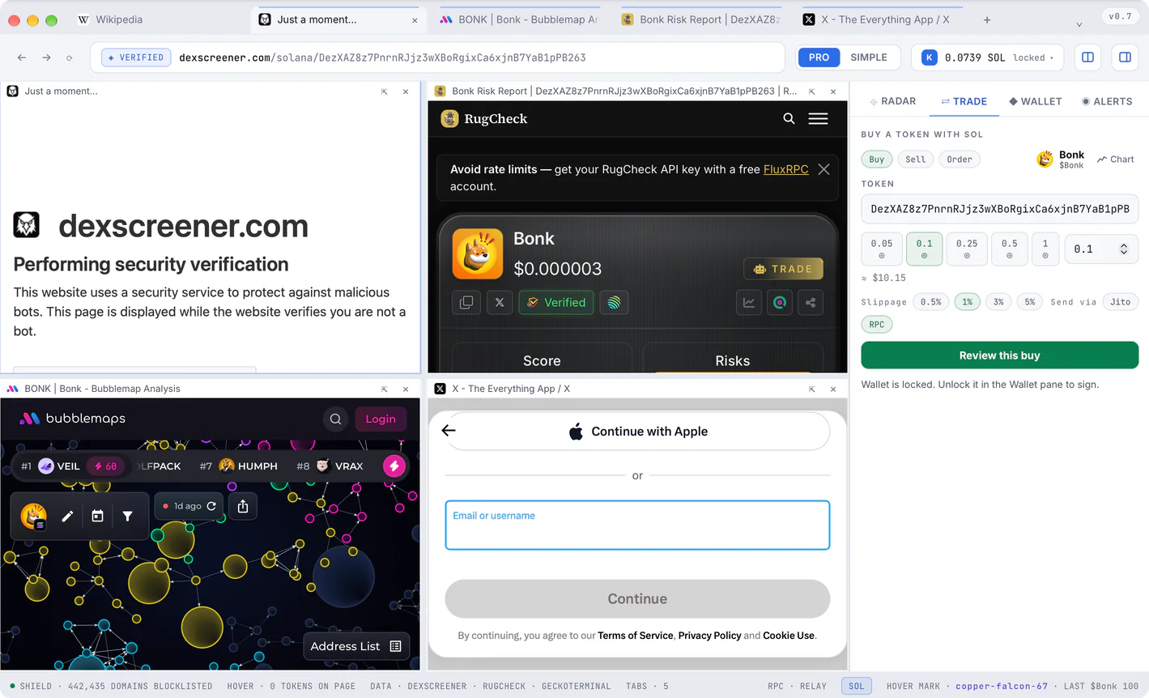Viewport: 1149px width, 698px height.
Task: Open the RugCheck search icon
Action: [x=789, y=118]
